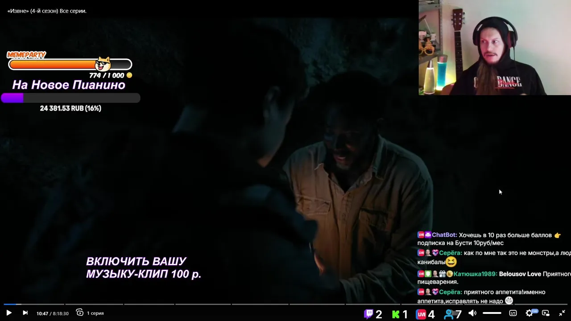This screenshot has width=571, height=321.
Task: Click the gift badge beside Катюшка1989
Action: click(442, 274)
